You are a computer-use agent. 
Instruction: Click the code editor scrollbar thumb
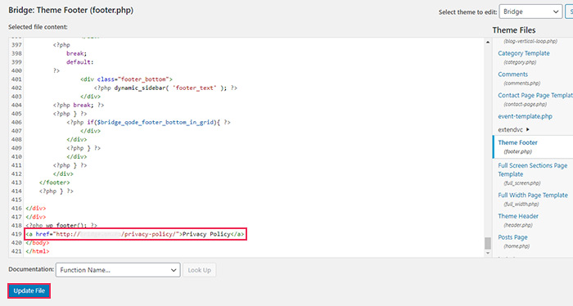(488, 243)
